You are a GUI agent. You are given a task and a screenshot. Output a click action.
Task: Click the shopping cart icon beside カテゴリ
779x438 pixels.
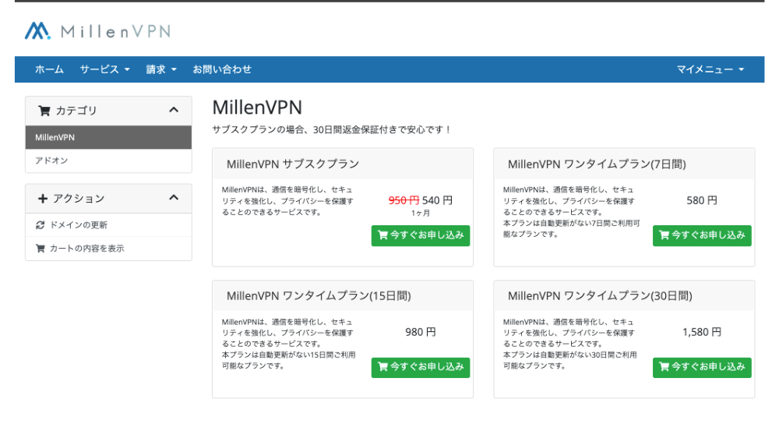point(44,111)
